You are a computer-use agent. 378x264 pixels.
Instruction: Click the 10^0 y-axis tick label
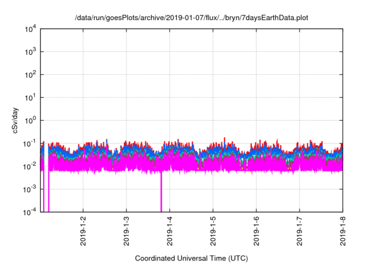coord(31,120)
